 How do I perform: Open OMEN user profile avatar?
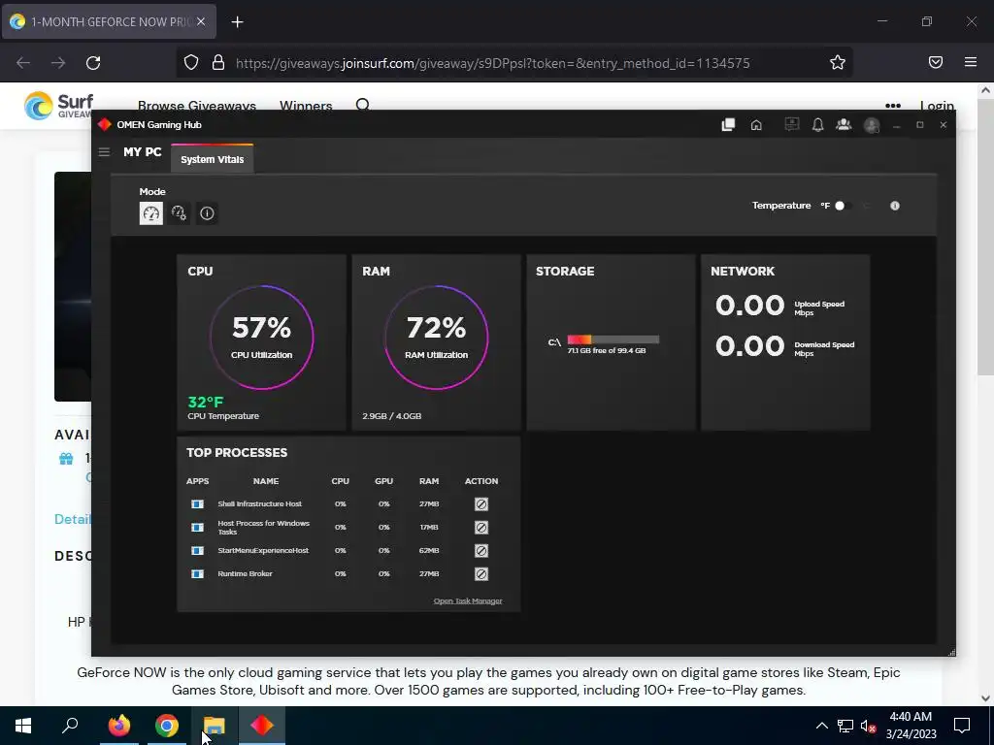pyautogui.click(x=872, y=125)
